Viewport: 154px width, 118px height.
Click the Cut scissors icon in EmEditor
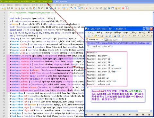(115, 36)
